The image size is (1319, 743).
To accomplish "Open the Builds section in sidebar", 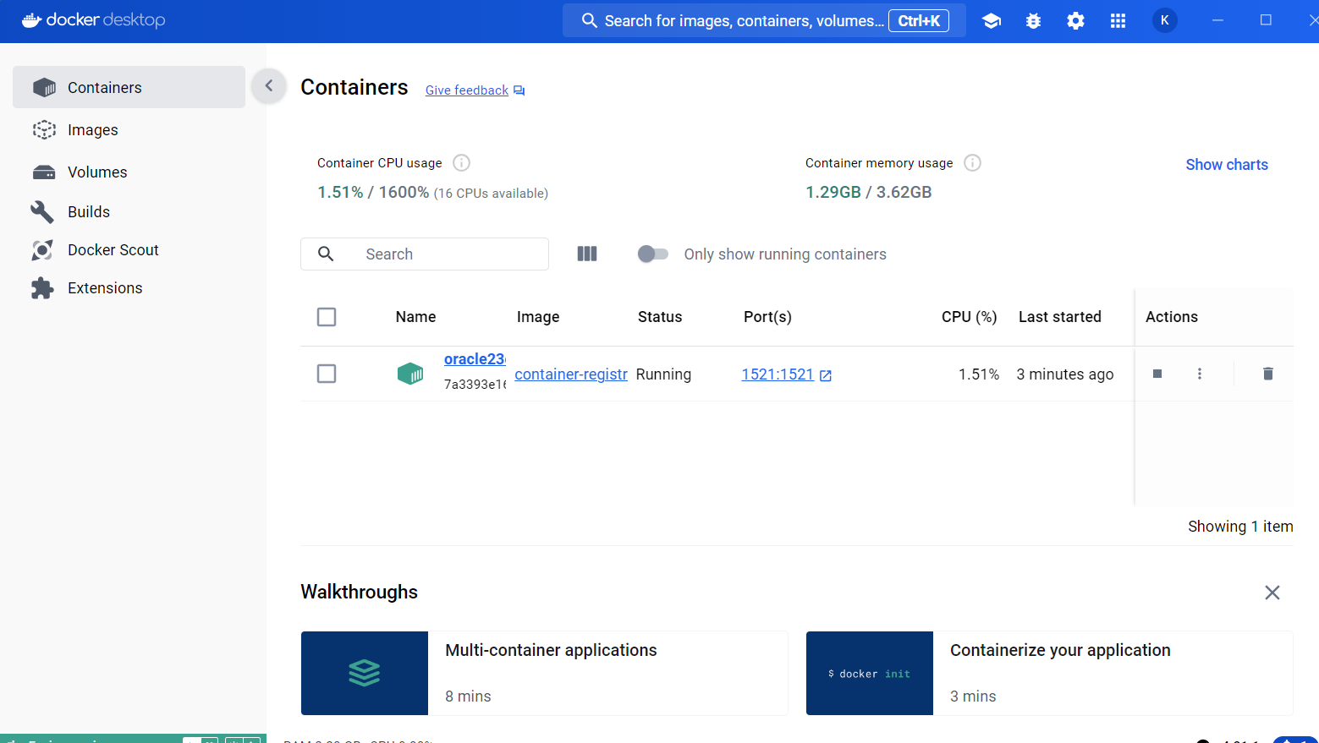I will (x=129, y=212).
